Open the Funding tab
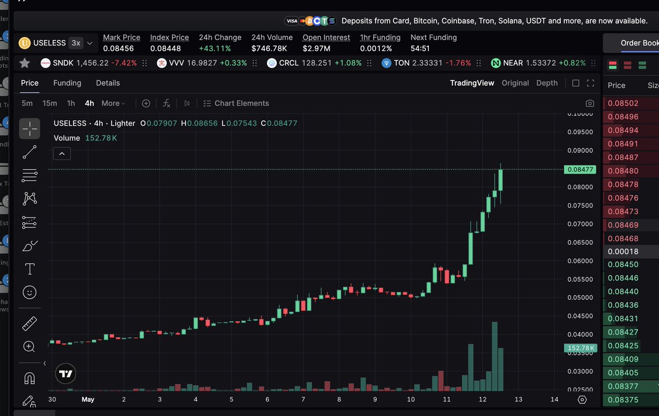 pos(67,83)
